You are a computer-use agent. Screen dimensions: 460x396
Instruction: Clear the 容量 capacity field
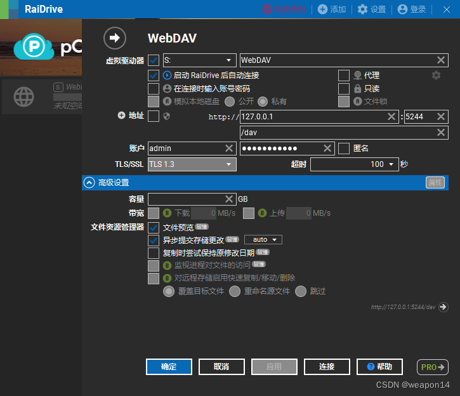click(x=229, y=199)
